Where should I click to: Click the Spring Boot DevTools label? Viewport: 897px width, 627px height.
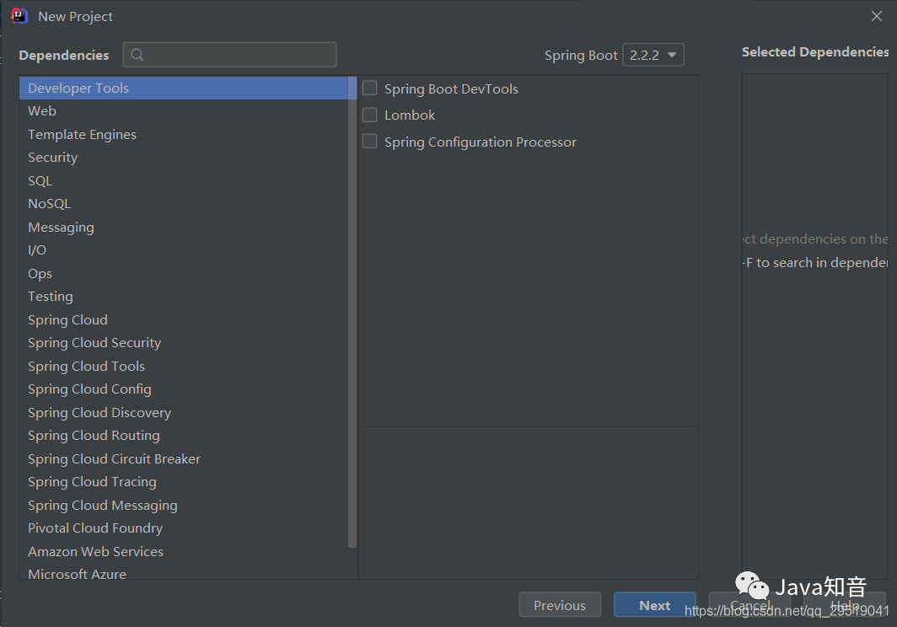click(451, 88)
